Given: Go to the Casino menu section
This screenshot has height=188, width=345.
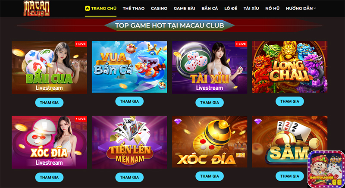Looking at the screenshot, I should coord(159,8).
